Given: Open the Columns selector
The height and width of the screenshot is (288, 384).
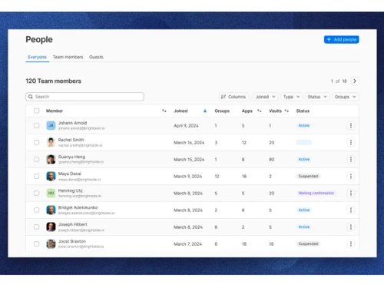Looking at the screenshot, I should click(x=233, y=97).
